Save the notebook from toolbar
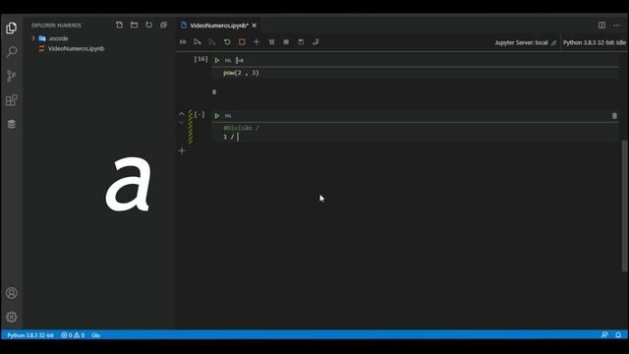This screenshot has height=354, width=629. (x=301, y=42)
